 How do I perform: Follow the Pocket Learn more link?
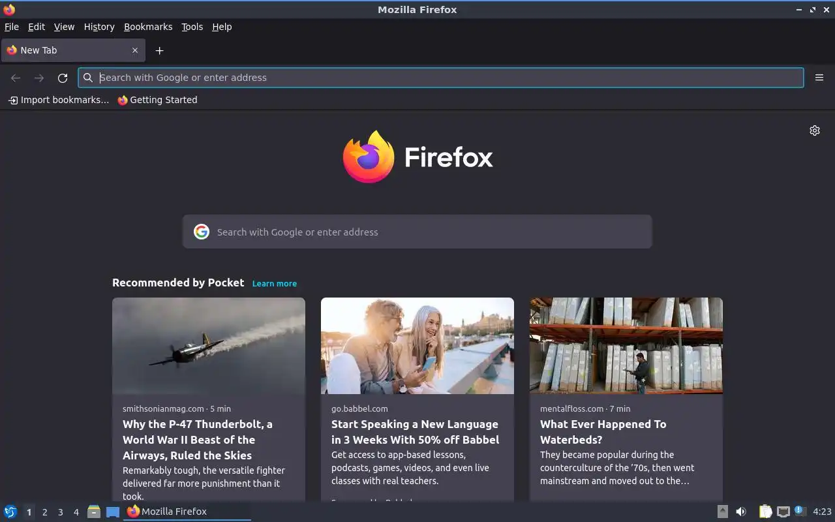pos(275,283)
